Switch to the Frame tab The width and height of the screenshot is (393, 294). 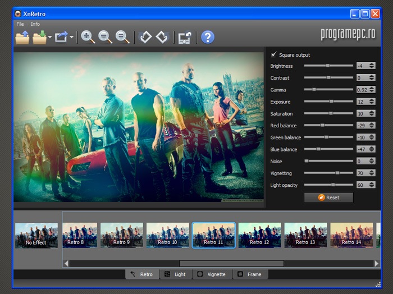(250, 274)
